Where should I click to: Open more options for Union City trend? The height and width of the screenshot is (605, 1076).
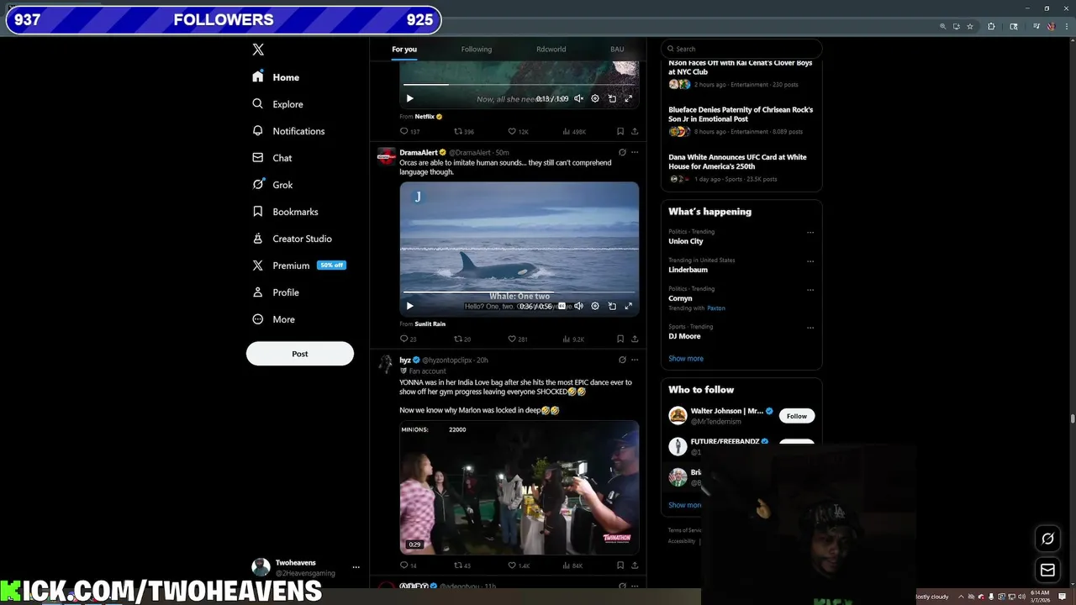(x=810, y=232)
